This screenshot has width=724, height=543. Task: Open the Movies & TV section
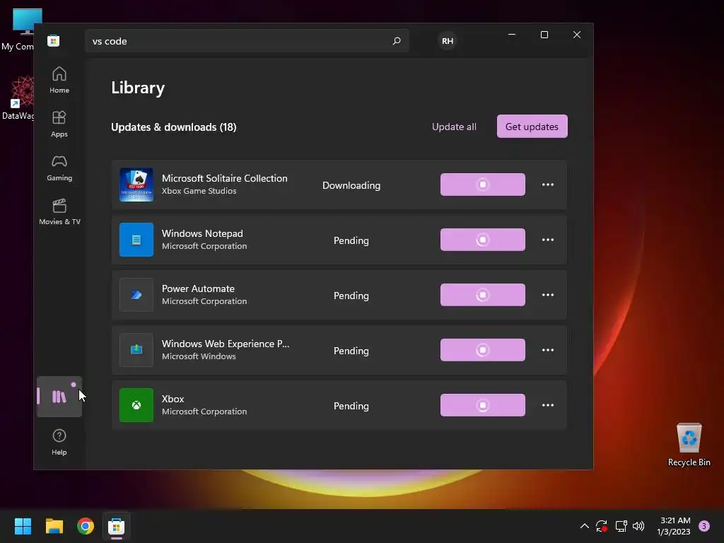click(59, 211)
